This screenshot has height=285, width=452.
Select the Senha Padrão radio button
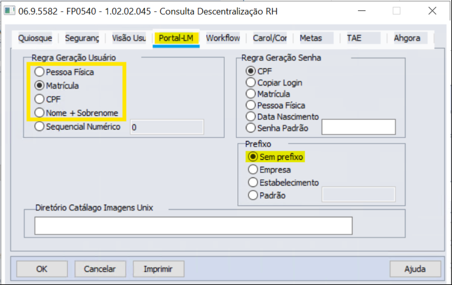point(251,128)
